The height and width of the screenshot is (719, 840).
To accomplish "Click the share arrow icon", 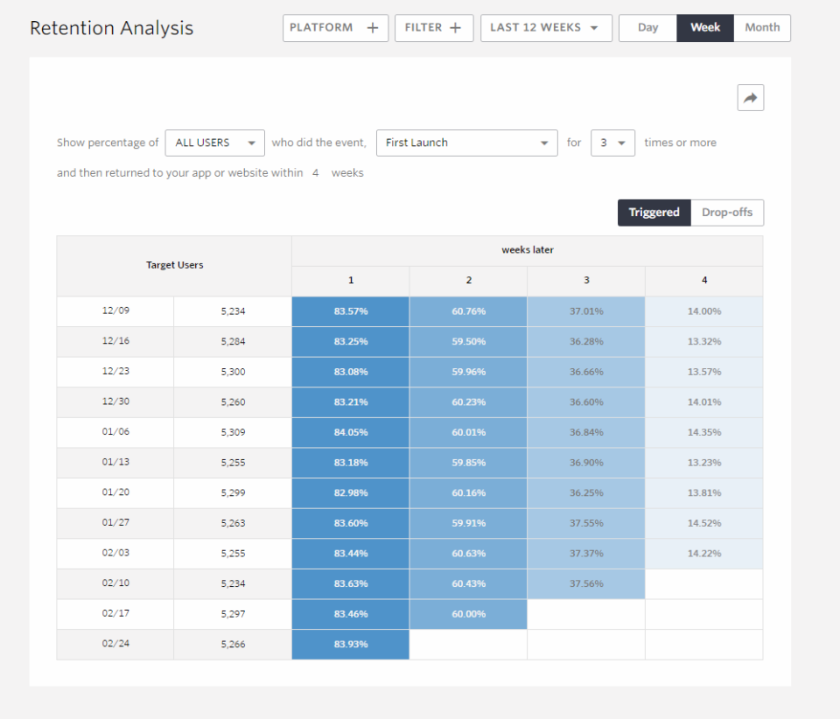I will (750, 97).
